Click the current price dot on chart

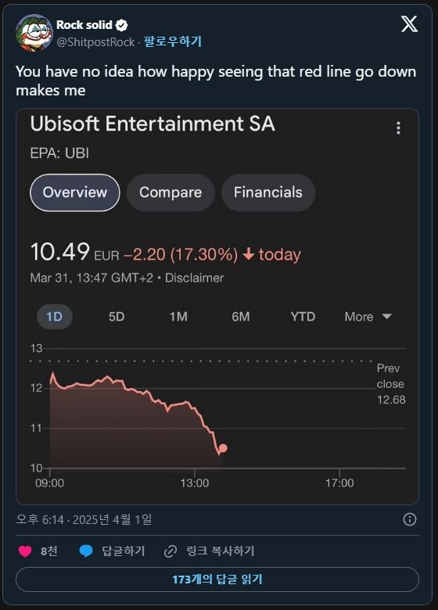point(223,448)
